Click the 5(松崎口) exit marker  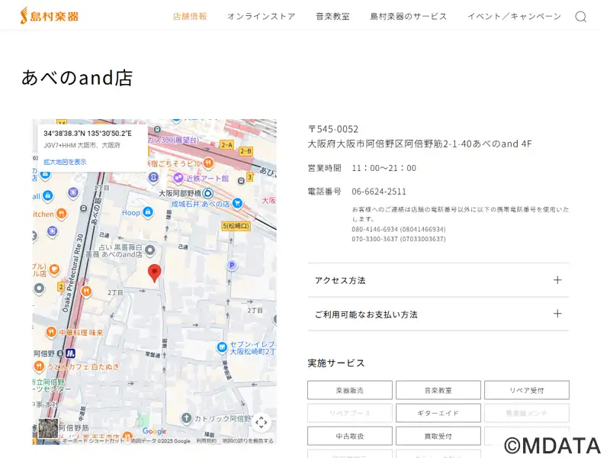click(x=236, y=226)
